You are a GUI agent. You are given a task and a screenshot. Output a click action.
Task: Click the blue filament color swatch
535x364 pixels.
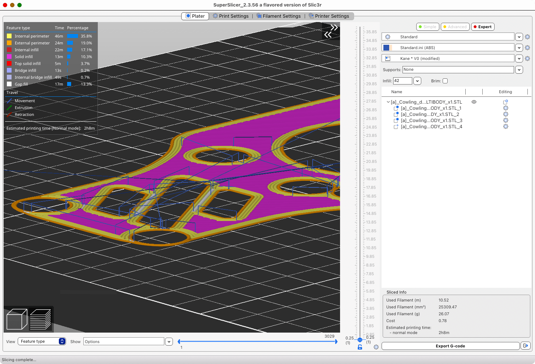pyautogui.click(x=386, y=48)
